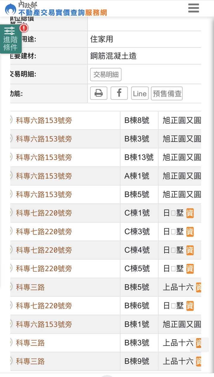Viewport: 214px width, 377px height.
Task: Share the listing via the Facebook icon
Action: tap(119, 93)
